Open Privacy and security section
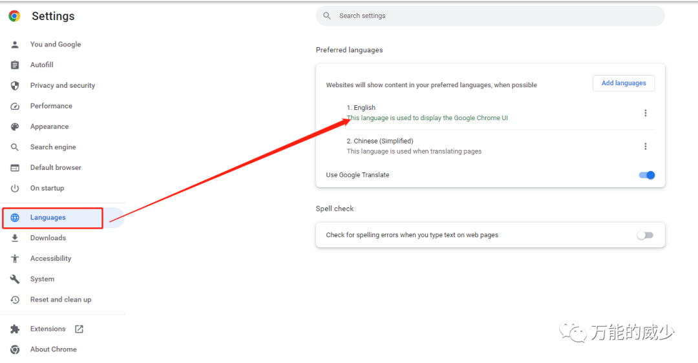 (x=63, y=85)
